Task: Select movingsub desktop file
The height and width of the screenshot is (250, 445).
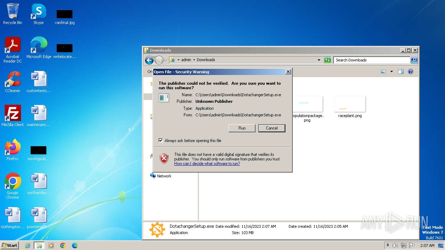Action: (x=39, y=153)
